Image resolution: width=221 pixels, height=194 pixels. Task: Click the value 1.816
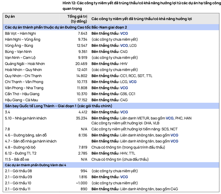click(x=83, y=177)
